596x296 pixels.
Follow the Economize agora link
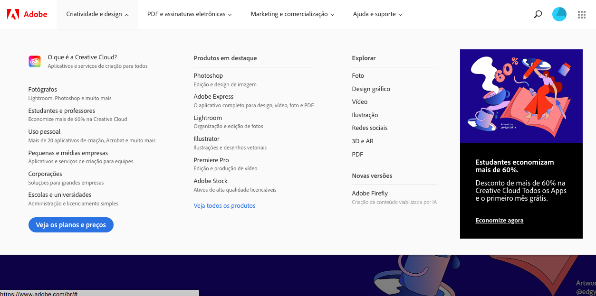[x=500, y=220]
